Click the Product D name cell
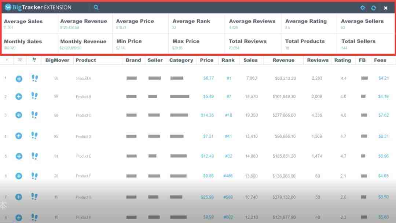This screenshot has width=396, height=223. 84,137
